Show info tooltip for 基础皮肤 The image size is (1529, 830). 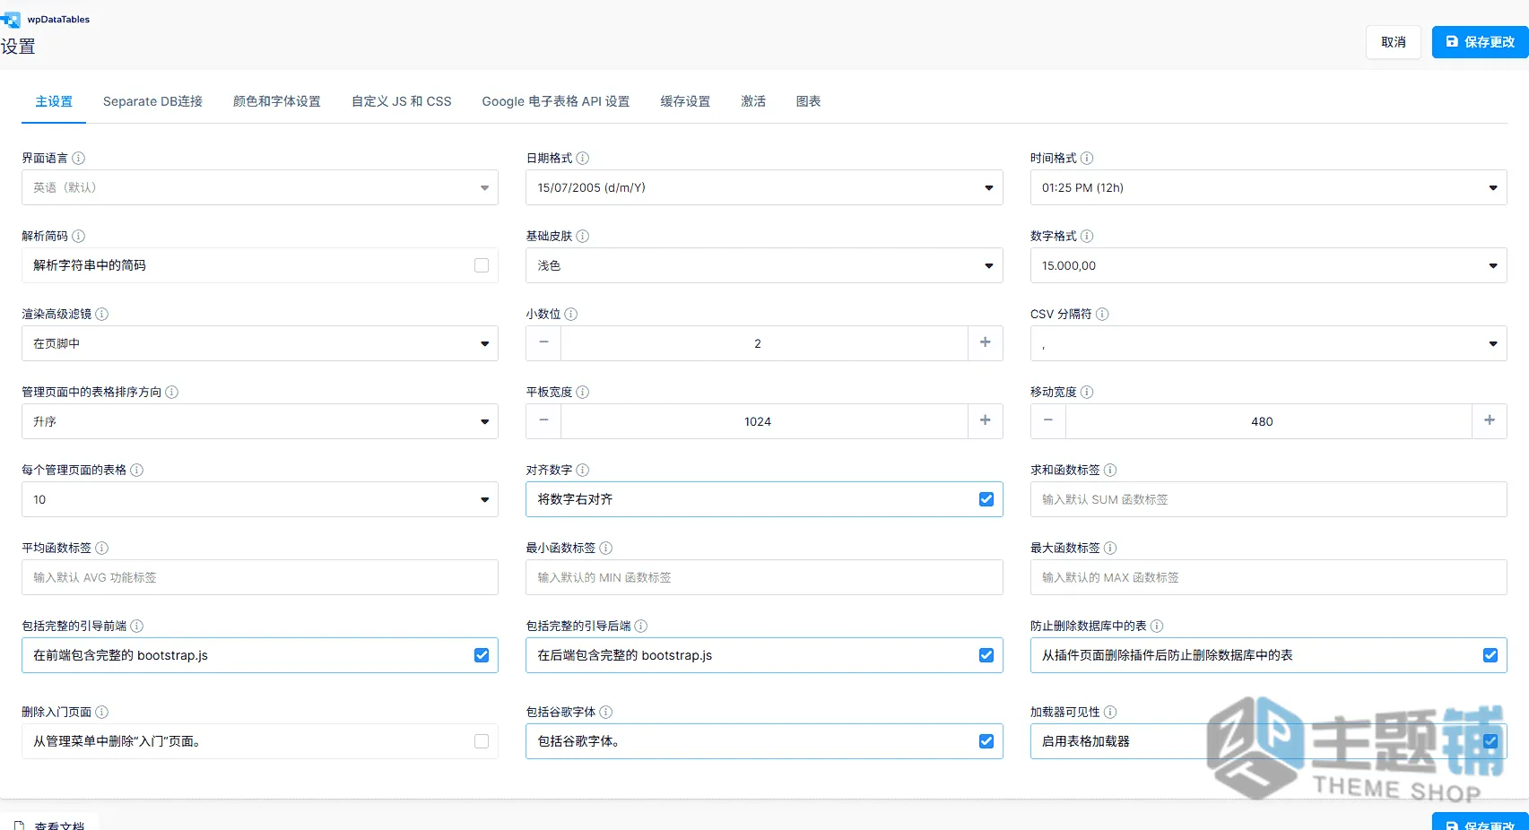tap(583, 236)
